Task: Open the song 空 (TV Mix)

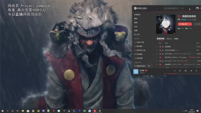Action: pos(168,54)
